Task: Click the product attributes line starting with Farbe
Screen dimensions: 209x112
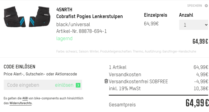Action: 126,51
